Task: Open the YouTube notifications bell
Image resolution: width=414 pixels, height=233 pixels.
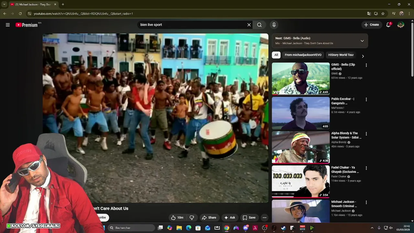Action: point(388,25)
